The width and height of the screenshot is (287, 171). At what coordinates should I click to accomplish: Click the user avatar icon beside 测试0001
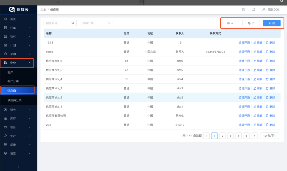coord(264,9)
